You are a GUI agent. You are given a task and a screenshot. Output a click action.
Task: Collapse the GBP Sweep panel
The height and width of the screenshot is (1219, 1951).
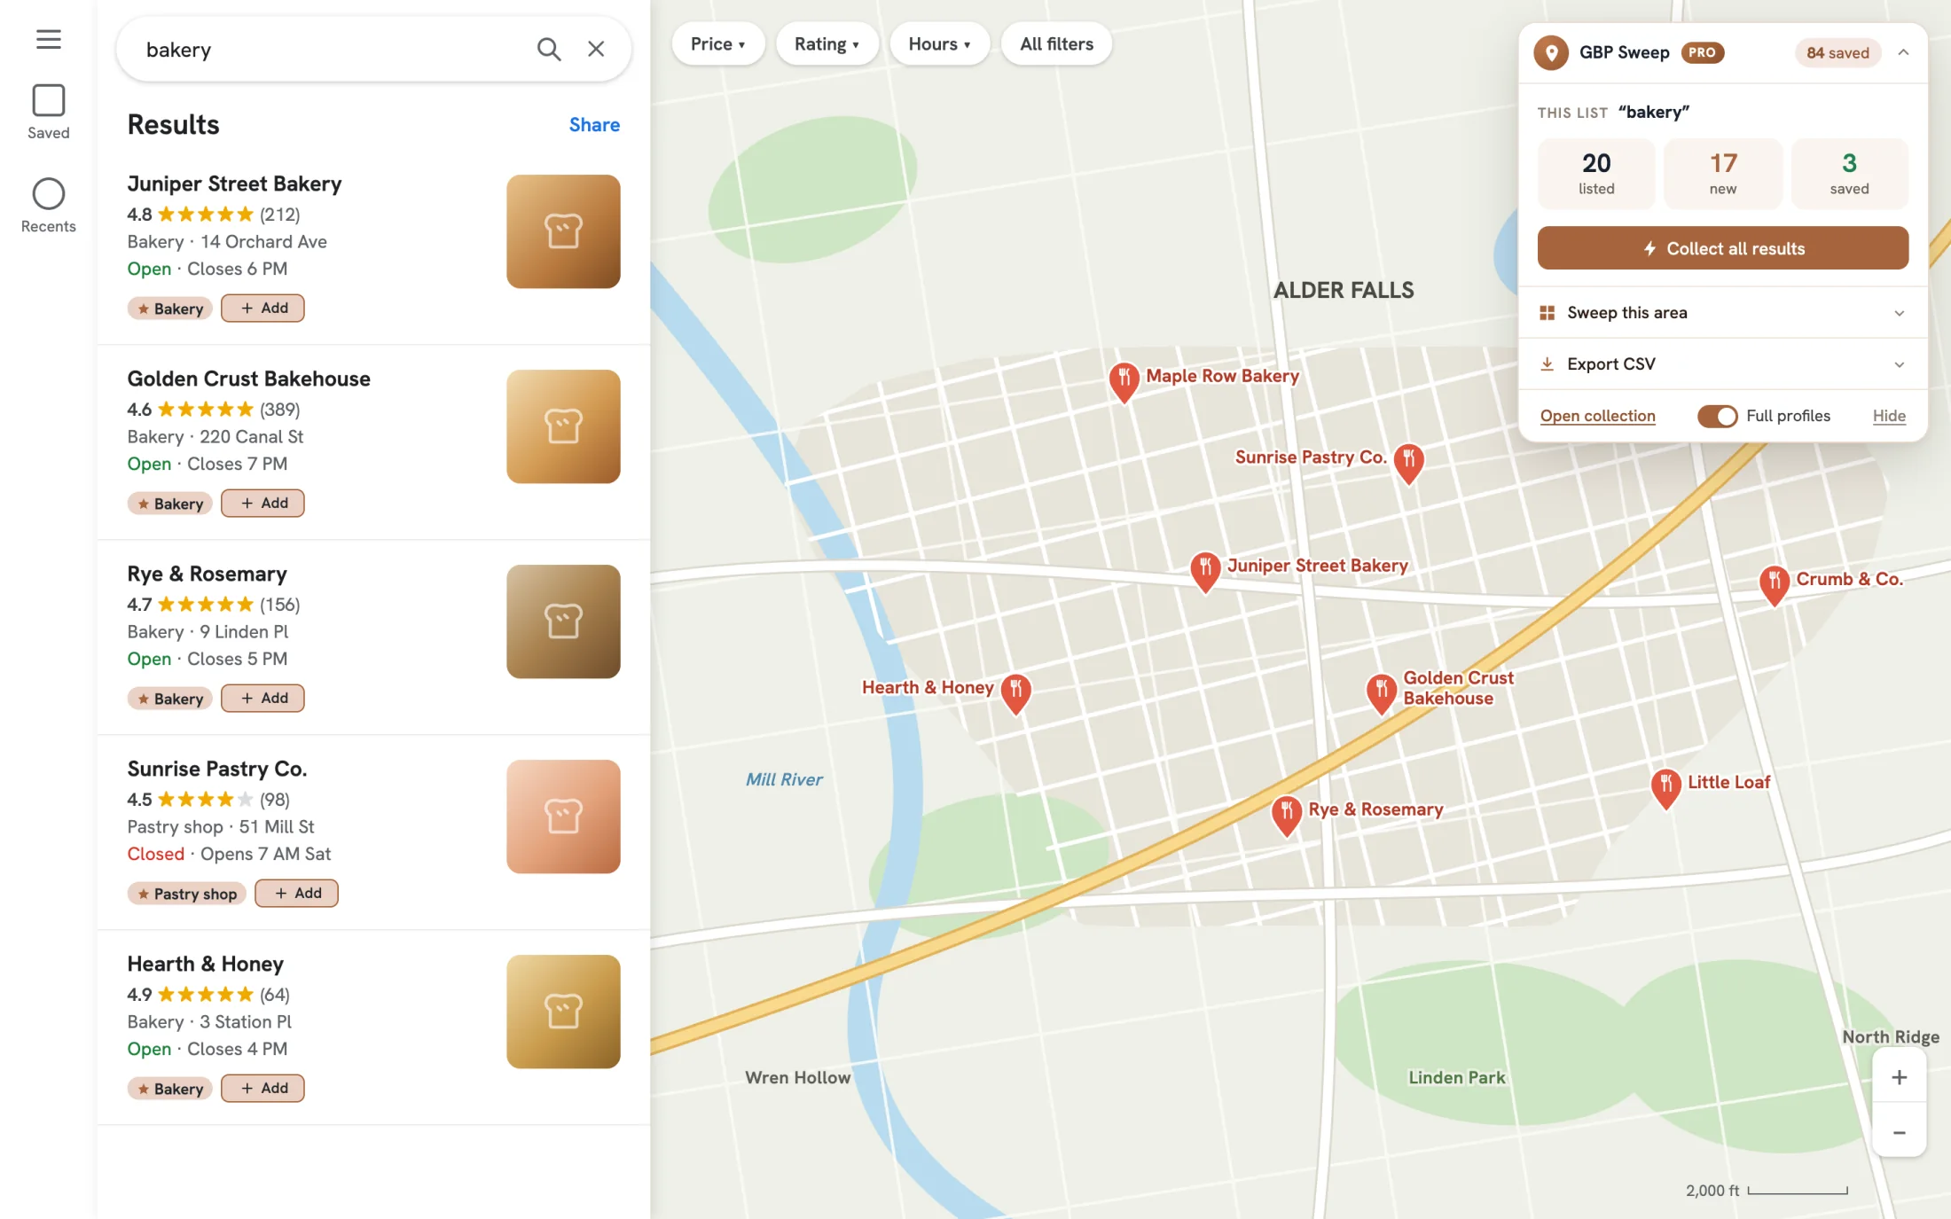[x=1903, y=52]
